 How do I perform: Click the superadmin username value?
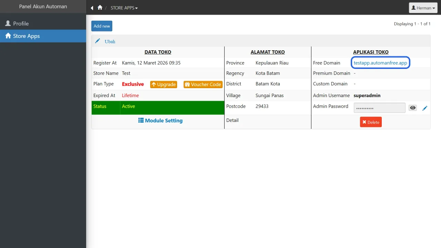pos(367,95)
